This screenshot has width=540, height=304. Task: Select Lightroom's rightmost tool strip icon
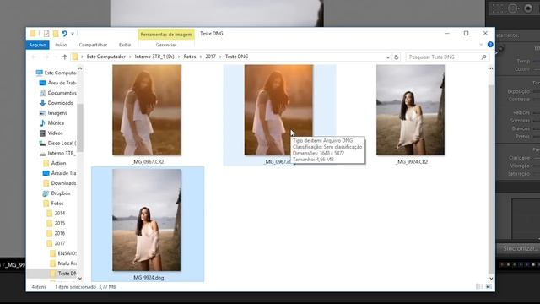[x=528, y=8]
